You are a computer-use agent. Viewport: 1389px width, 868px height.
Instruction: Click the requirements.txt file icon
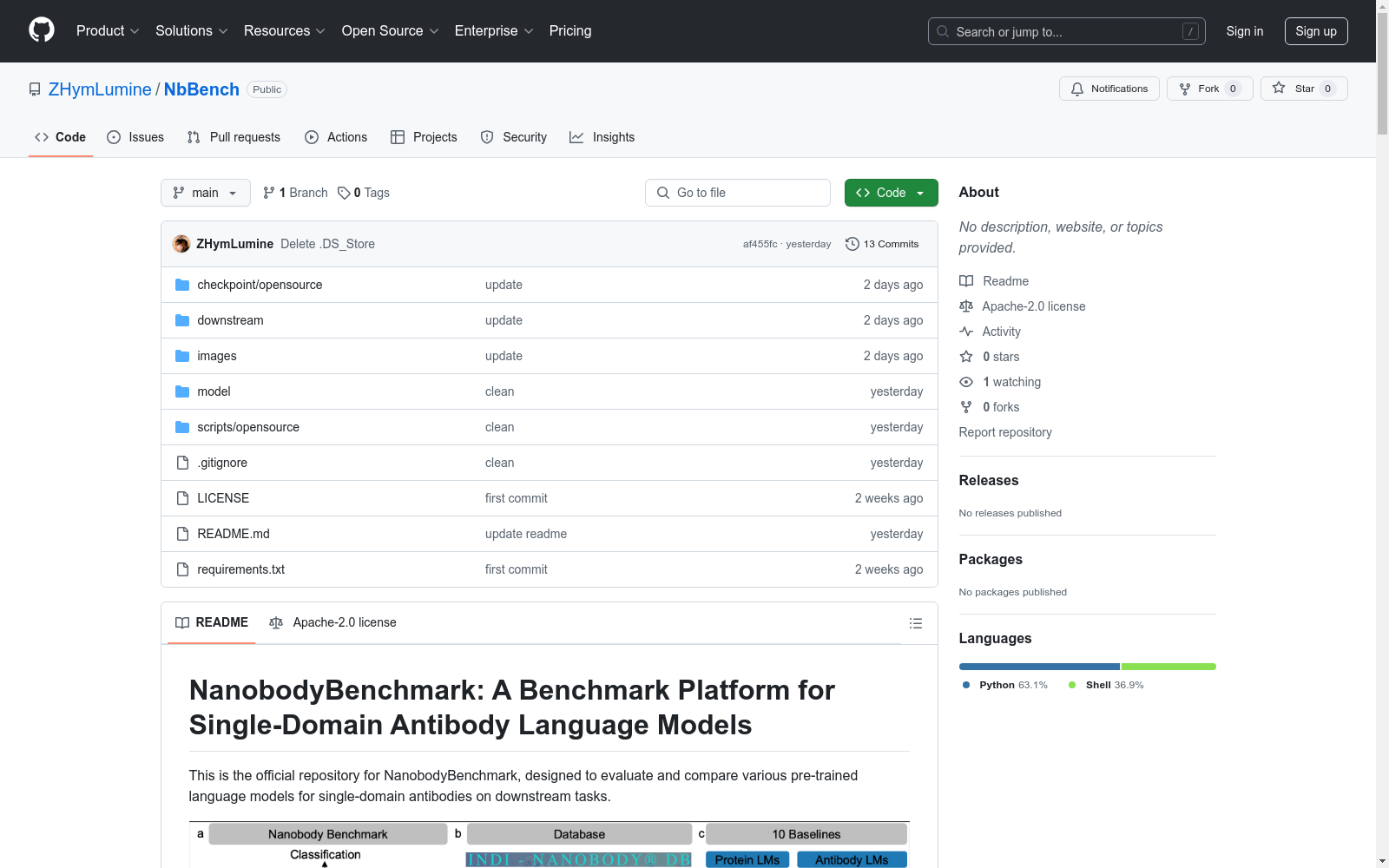point(182,569)
